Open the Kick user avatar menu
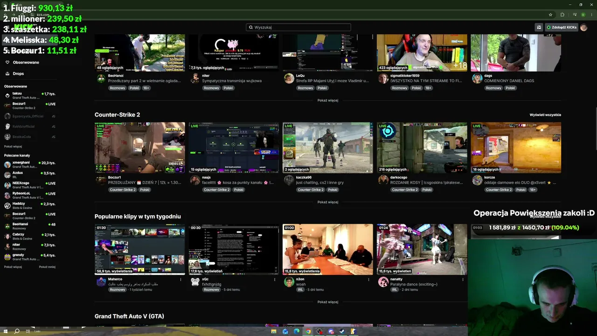Screen dimensions: 597x336 point(584,27)
